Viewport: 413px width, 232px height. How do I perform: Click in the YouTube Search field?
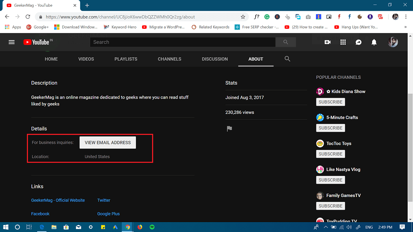pos(183,42)
